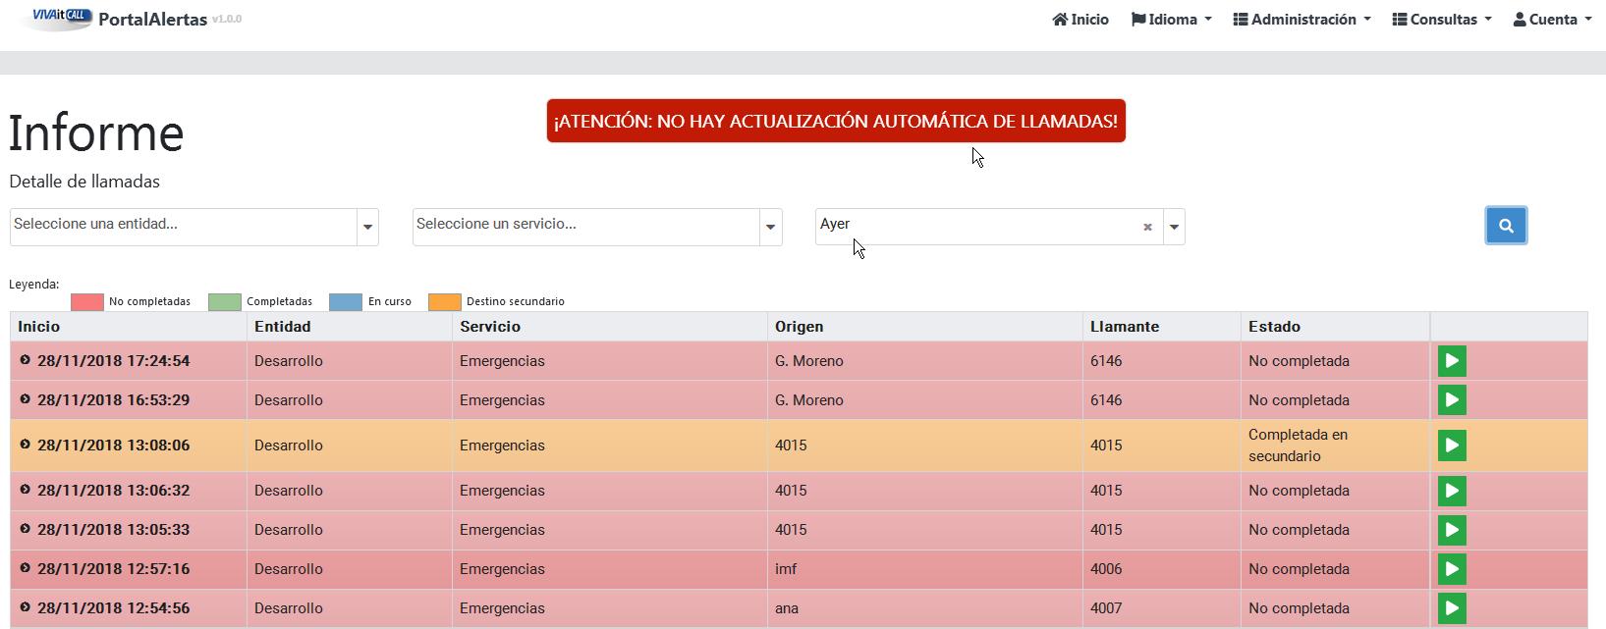This screenshot has height=629, width=1606.
Task: Play the call from 28/11/2018 12:57:16
Action: [1452, 569]
